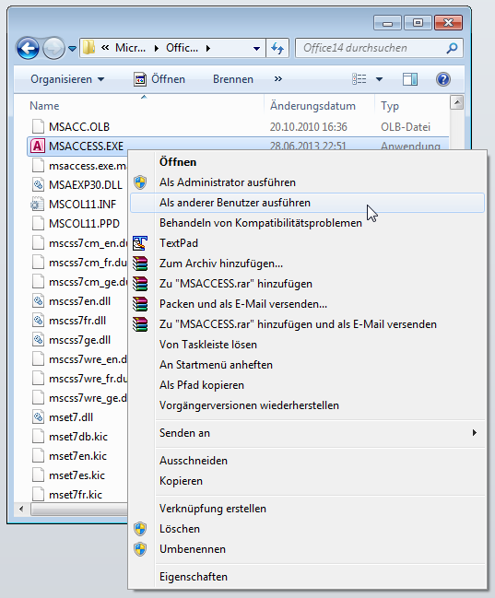Image resolution: width=495 pixels, height=598 pixels.
Task: Select the mscss7wre_en file
Action: (78, 359)
